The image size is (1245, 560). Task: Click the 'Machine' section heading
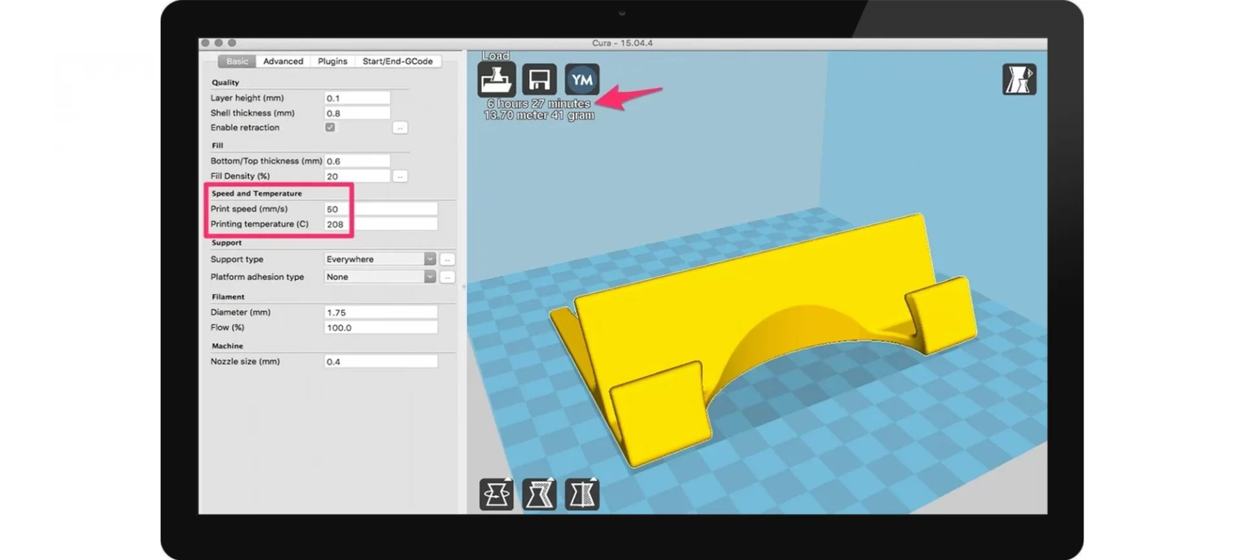227,346
